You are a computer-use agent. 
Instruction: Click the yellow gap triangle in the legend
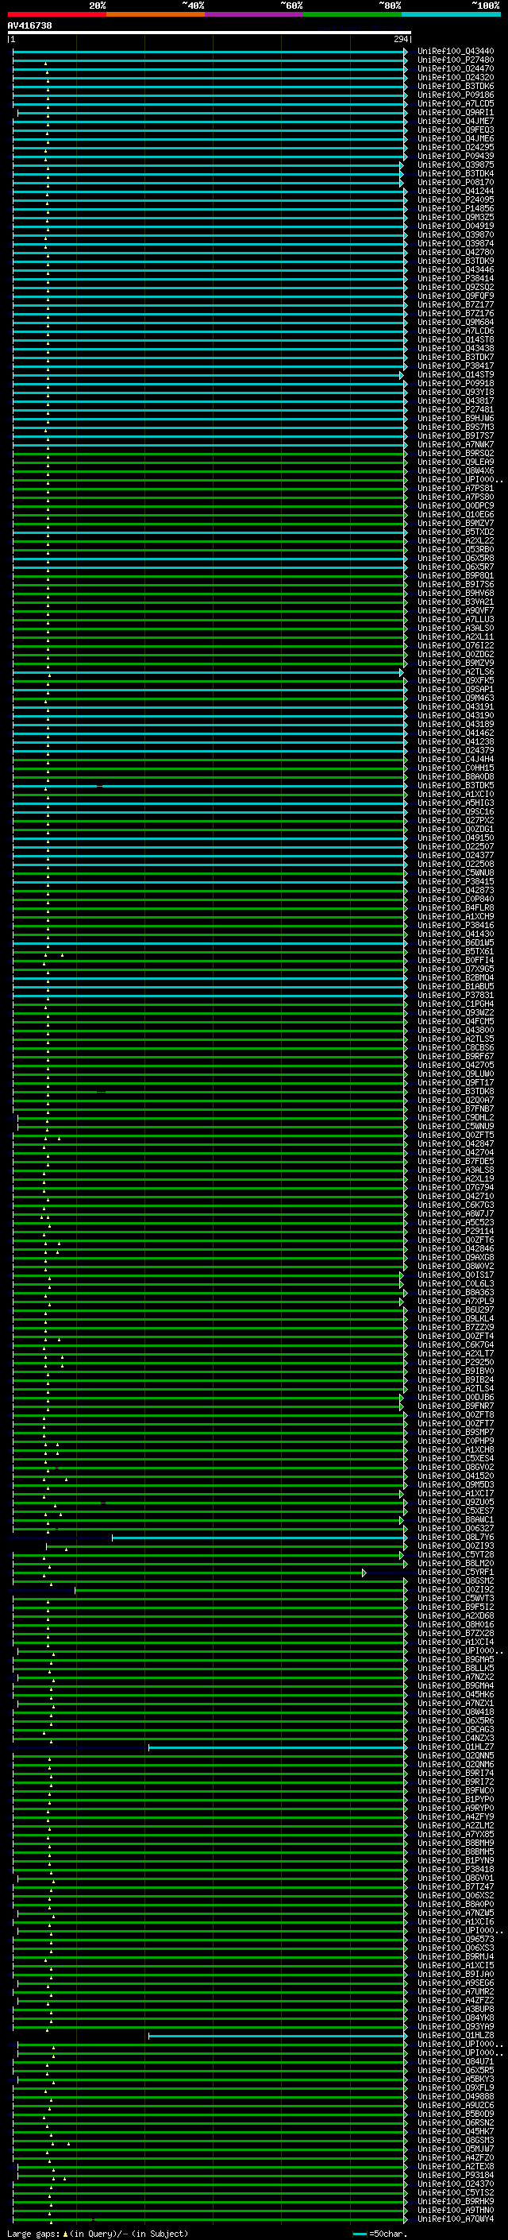[x=65, y=2233]
